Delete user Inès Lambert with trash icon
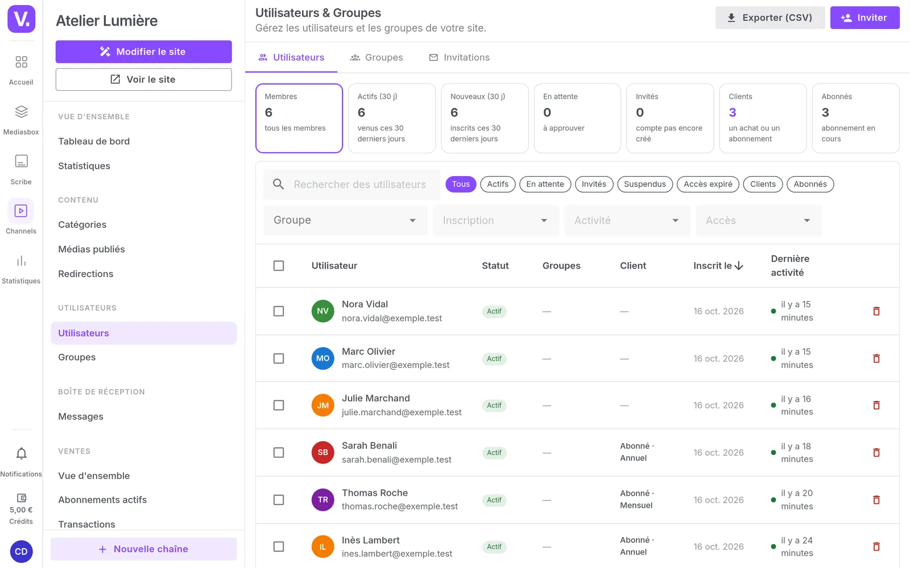Screen dimensions: 910x568 click(x=876, y=546)
